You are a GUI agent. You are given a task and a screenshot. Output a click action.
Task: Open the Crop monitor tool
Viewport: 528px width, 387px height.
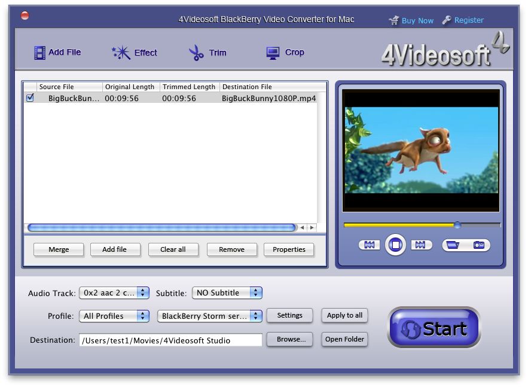click(273, 53)
